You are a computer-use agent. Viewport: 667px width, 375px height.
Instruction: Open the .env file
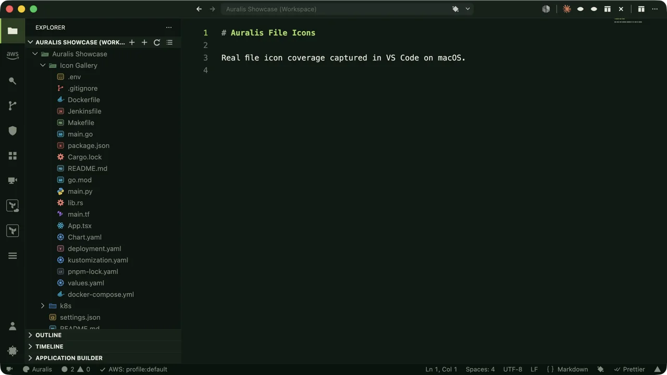(103, 77)
